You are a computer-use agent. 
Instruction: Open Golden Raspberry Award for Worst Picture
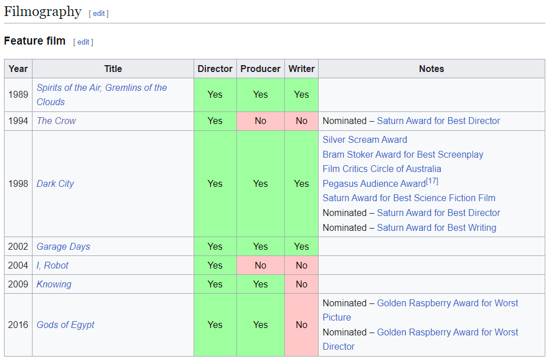click(x=448, y=303)
